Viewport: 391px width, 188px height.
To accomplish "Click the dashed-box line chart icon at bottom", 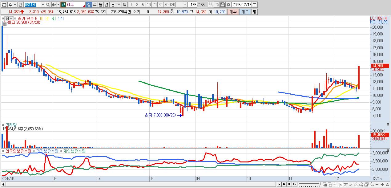I will (x=335, y=184).
